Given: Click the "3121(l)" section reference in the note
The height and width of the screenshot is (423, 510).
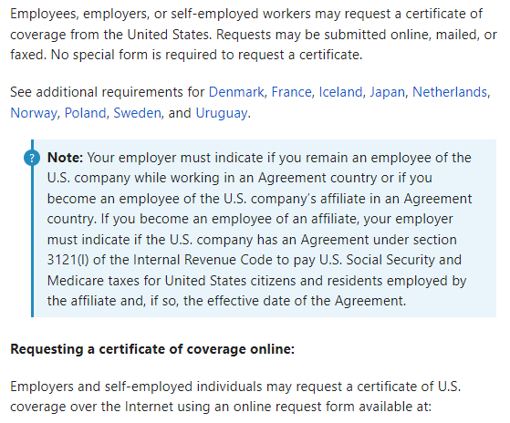Looking at the screenshot, I should pyautogui.click(x=68, y=260).
